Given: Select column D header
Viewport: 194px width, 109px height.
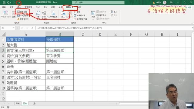Looking at the screenshot, I should pos(100,34).
